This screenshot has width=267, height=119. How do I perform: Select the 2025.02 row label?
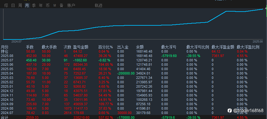click(7, 82)
